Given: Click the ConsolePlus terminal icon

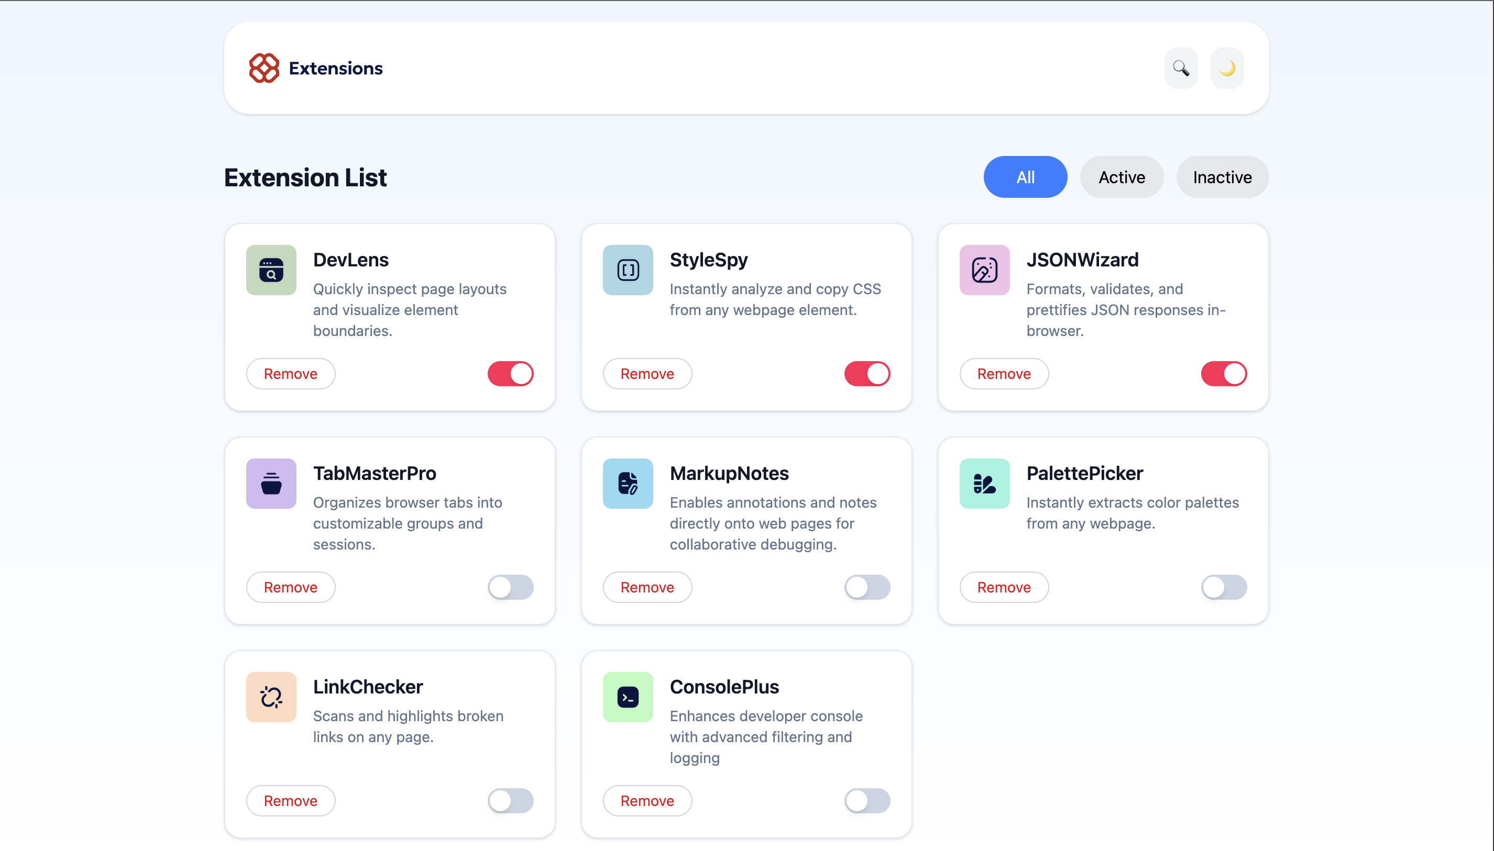Looking at the screenshot, I should tap(627, 697).
